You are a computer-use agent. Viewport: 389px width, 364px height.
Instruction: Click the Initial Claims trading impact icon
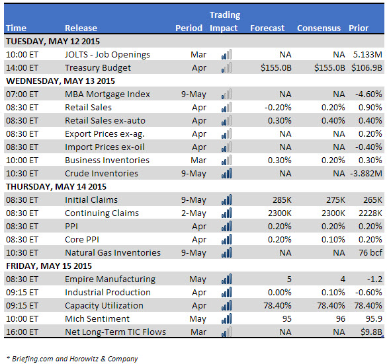coord(226,200)
